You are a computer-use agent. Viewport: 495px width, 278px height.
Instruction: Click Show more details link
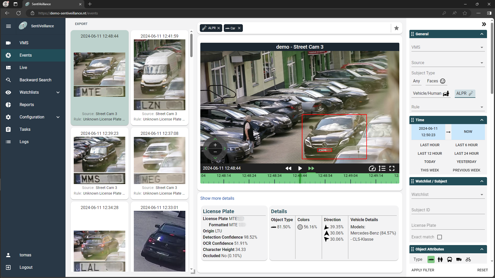click(217, 198)
